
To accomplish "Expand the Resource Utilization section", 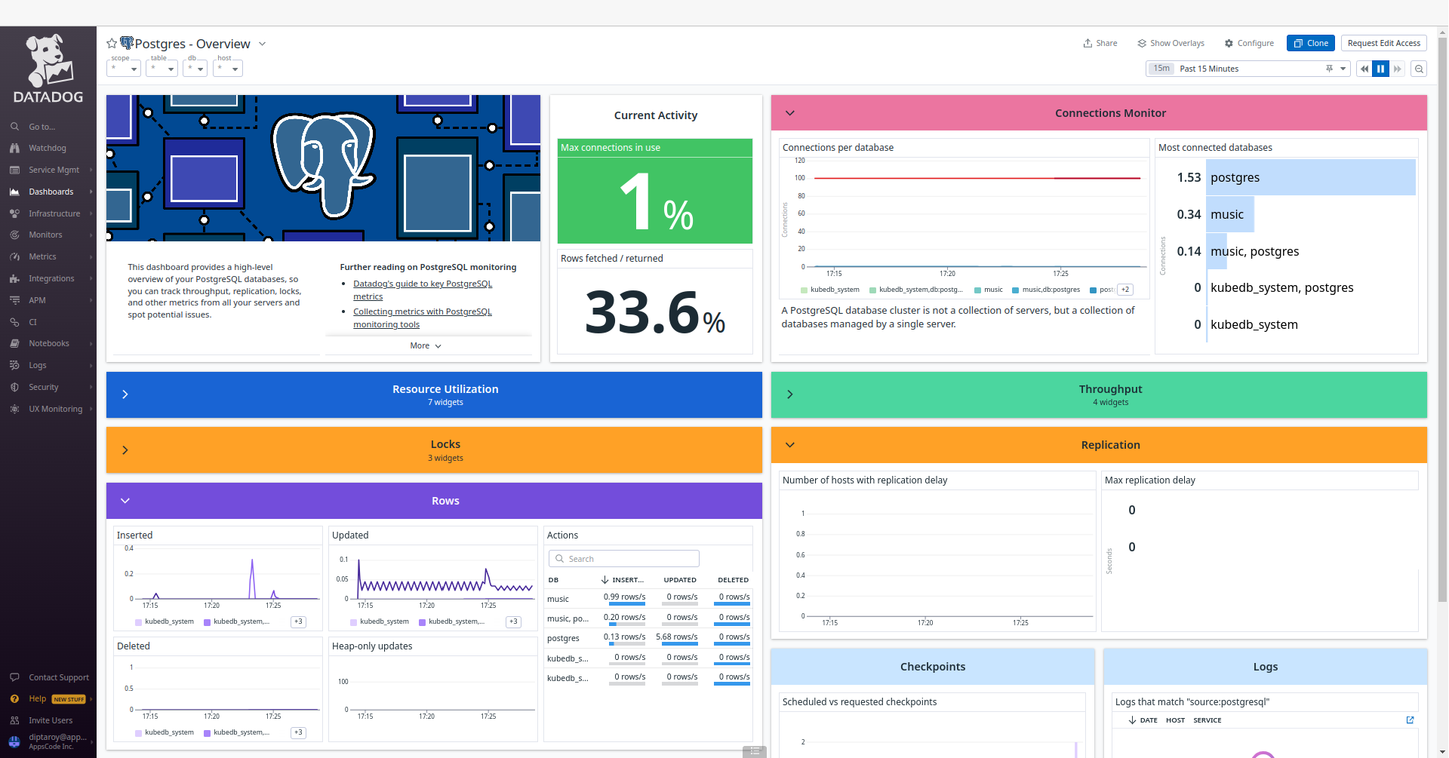I will [x=126, y=394].
